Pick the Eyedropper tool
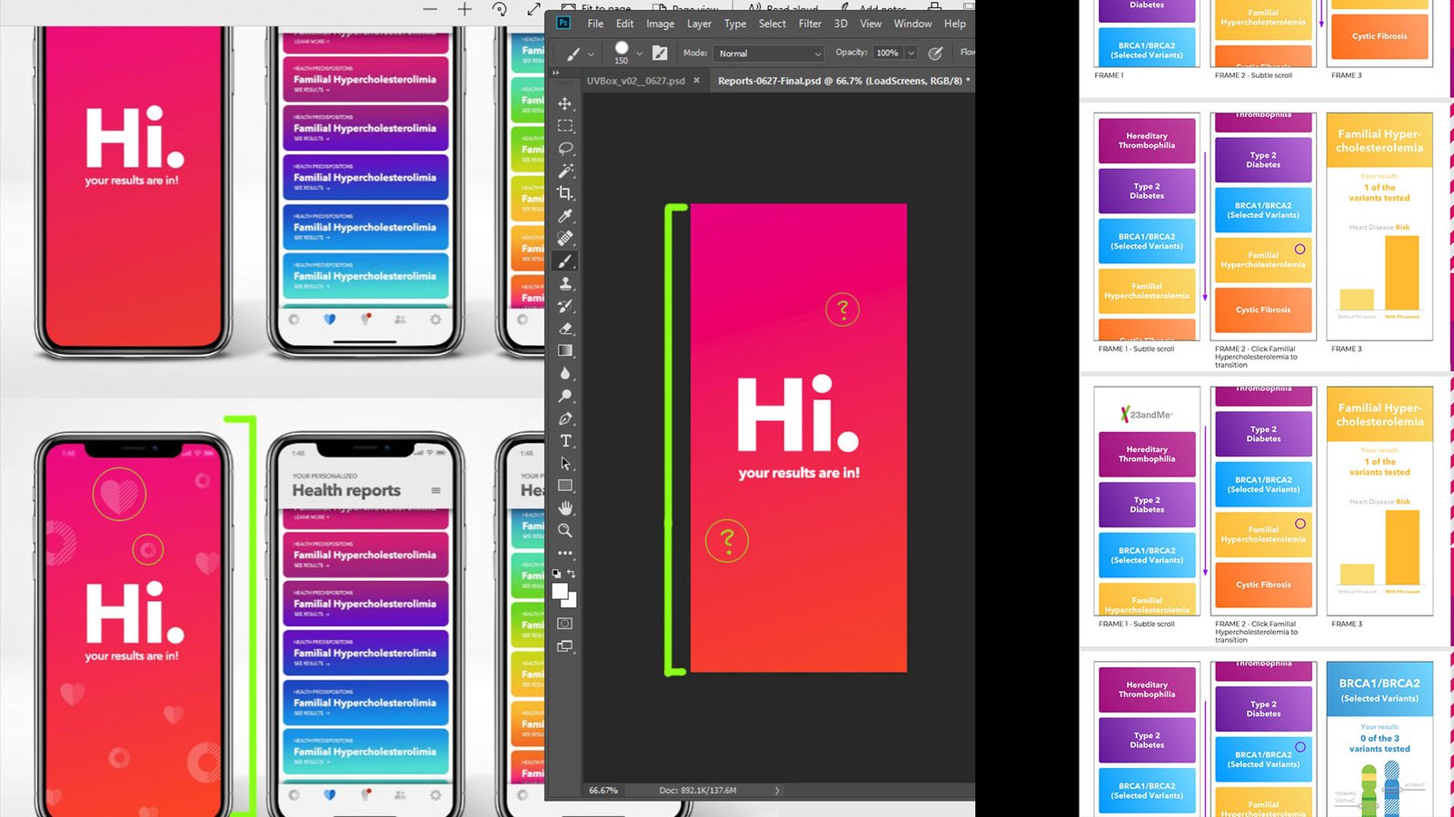Image resolution: width=1454 pixels, height=817 pixels. tap(565, 216)
